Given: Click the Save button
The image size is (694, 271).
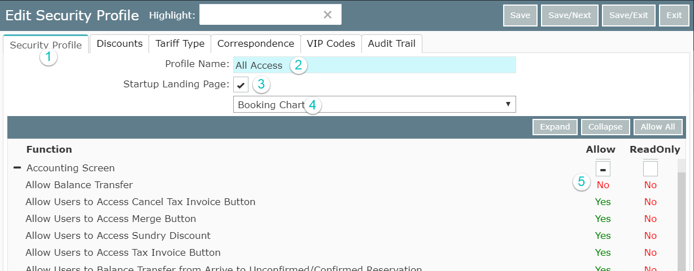Looking at the screenshot, I should coord(520,15).
